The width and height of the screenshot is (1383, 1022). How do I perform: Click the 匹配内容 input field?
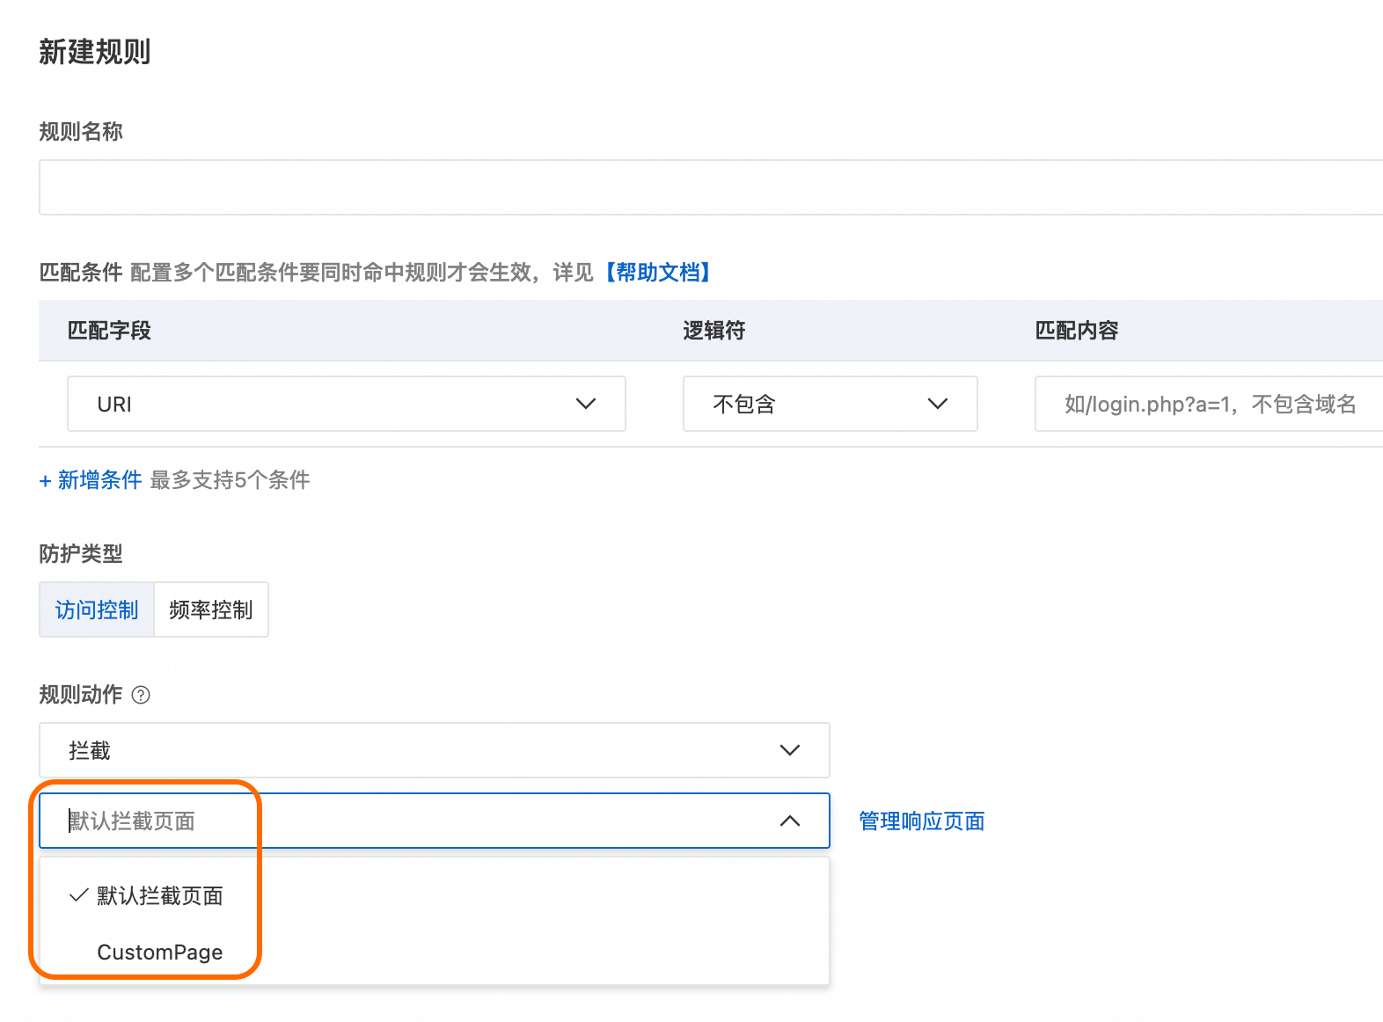pos(1209,404)
